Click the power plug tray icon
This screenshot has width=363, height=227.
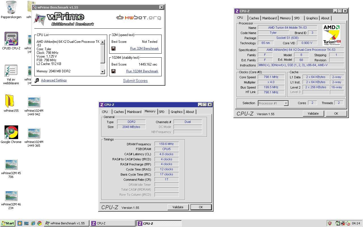(338, 223)
